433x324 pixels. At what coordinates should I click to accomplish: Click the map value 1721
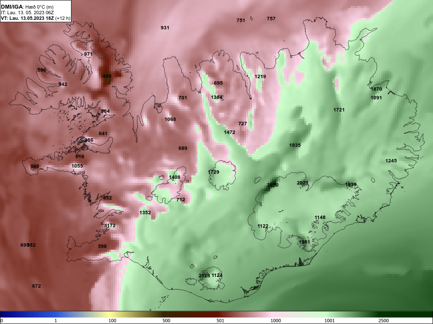(x=339, y=110)
